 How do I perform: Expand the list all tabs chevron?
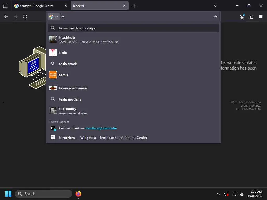click(215, 6)
